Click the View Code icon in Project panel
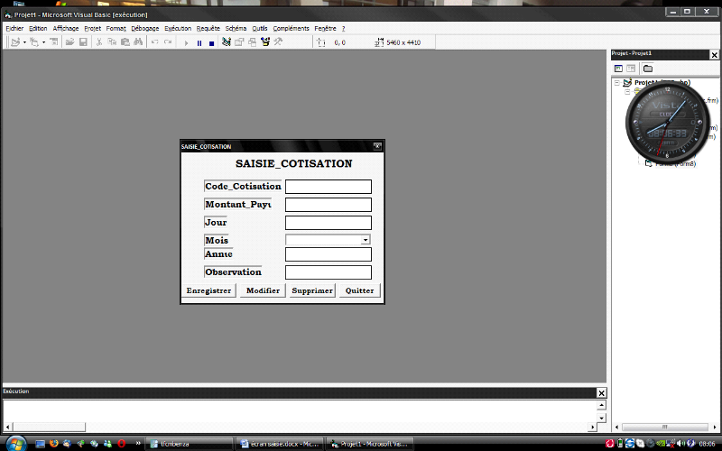The image size is (722, 451). click(618, 69)
